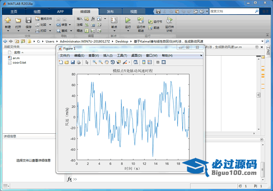Click the browse for folder icon
Viewport: 273px width, 191px height.
point(23,41)
